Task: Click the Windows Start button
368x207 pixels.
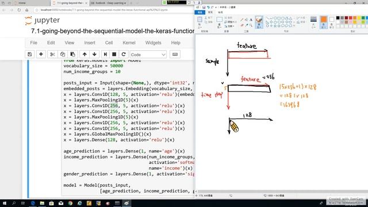Action: 5,203
